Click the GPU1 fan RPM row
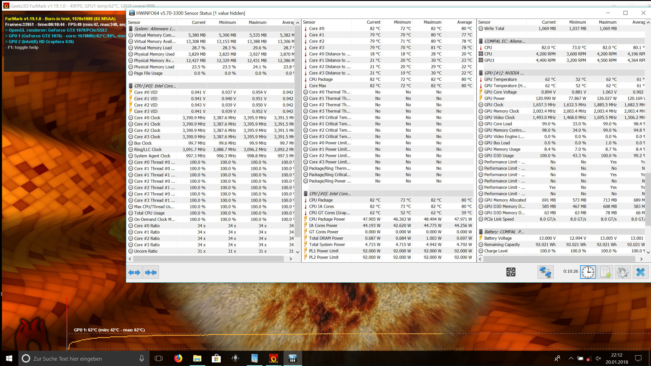Screen dimensions: 651x366 click(x=561, y=60)
